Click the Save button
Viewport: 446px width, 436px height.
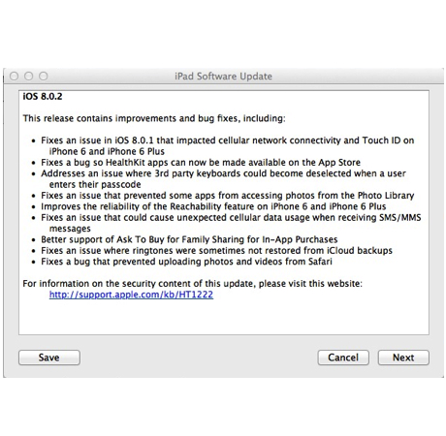pos(49,358)
